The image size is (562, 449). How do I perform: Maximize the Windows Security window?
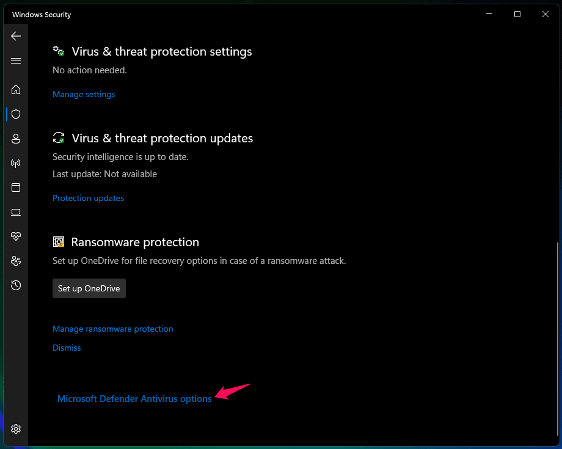pos(517,14)
